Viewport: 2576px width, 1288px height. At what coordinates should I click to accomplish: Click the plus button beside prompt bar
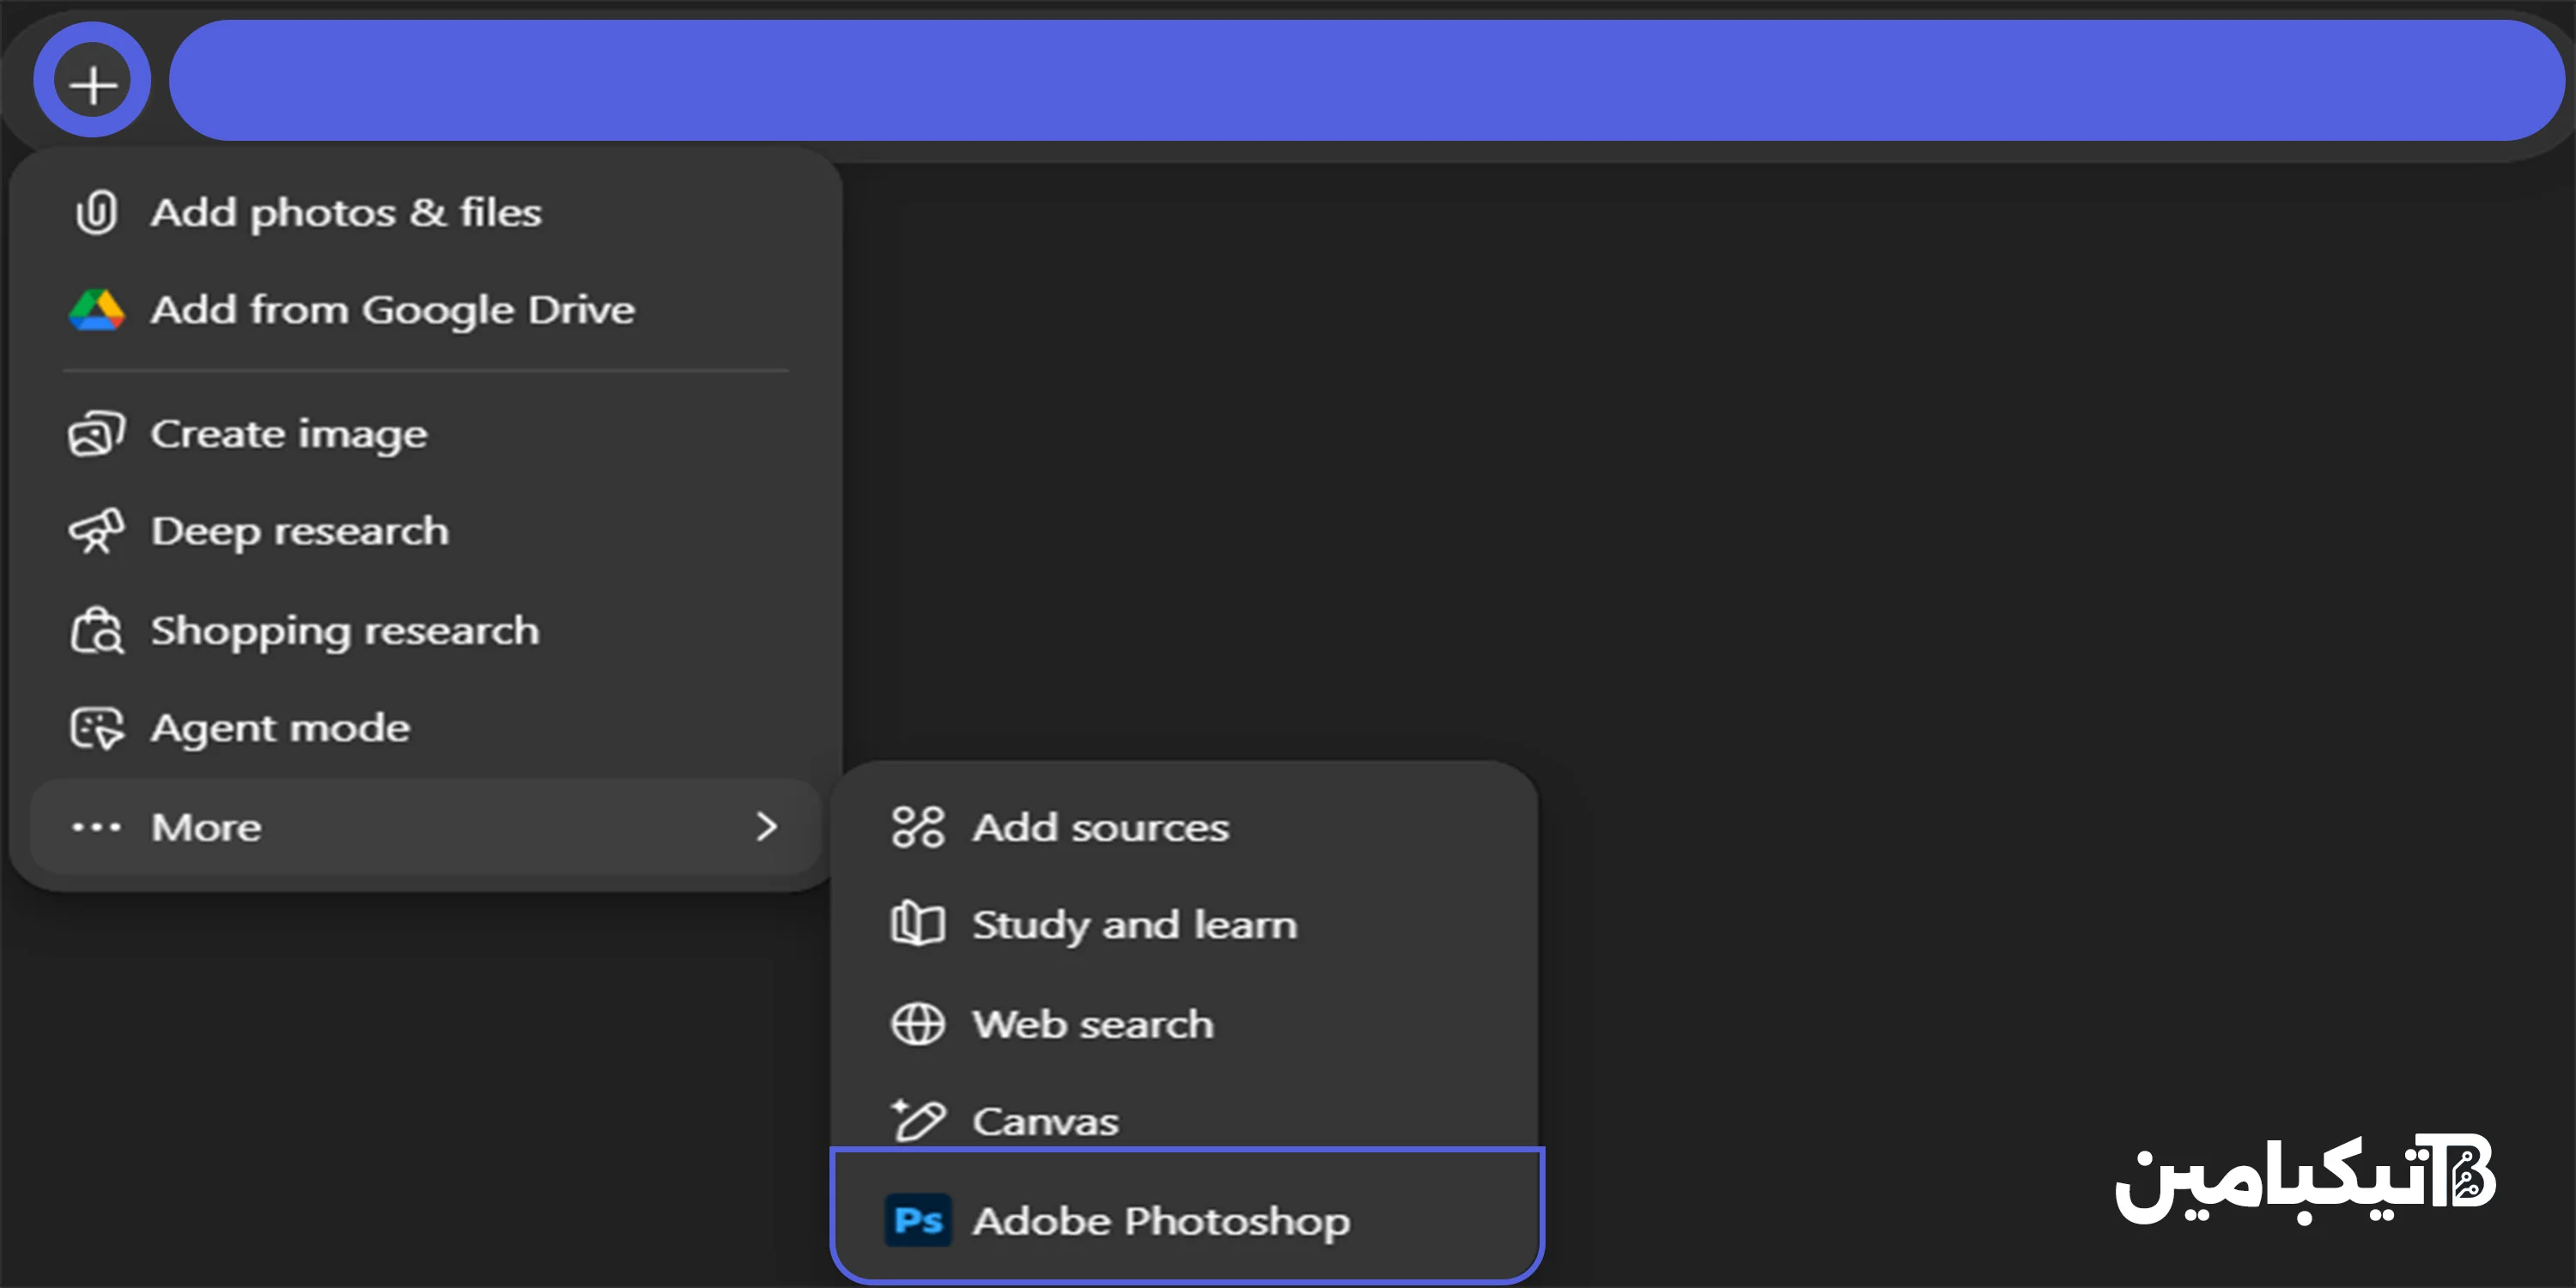click(92, 81)
